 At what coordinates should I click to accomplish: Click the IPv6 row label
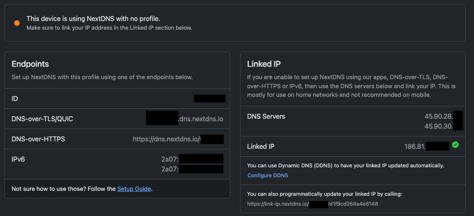18,159
